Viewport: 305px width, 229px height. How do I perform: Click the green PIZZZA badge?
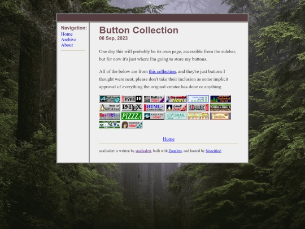[x=132, y=116]
